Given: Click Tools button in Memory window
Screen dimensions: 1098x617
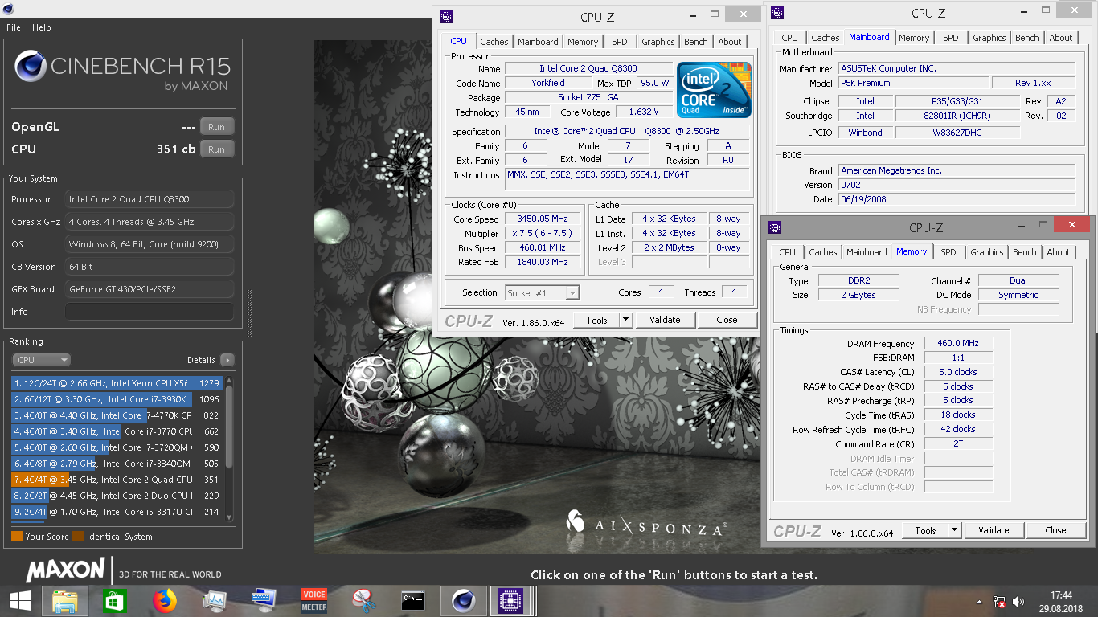Looking at the screenshot, I should tap(925, 530).
